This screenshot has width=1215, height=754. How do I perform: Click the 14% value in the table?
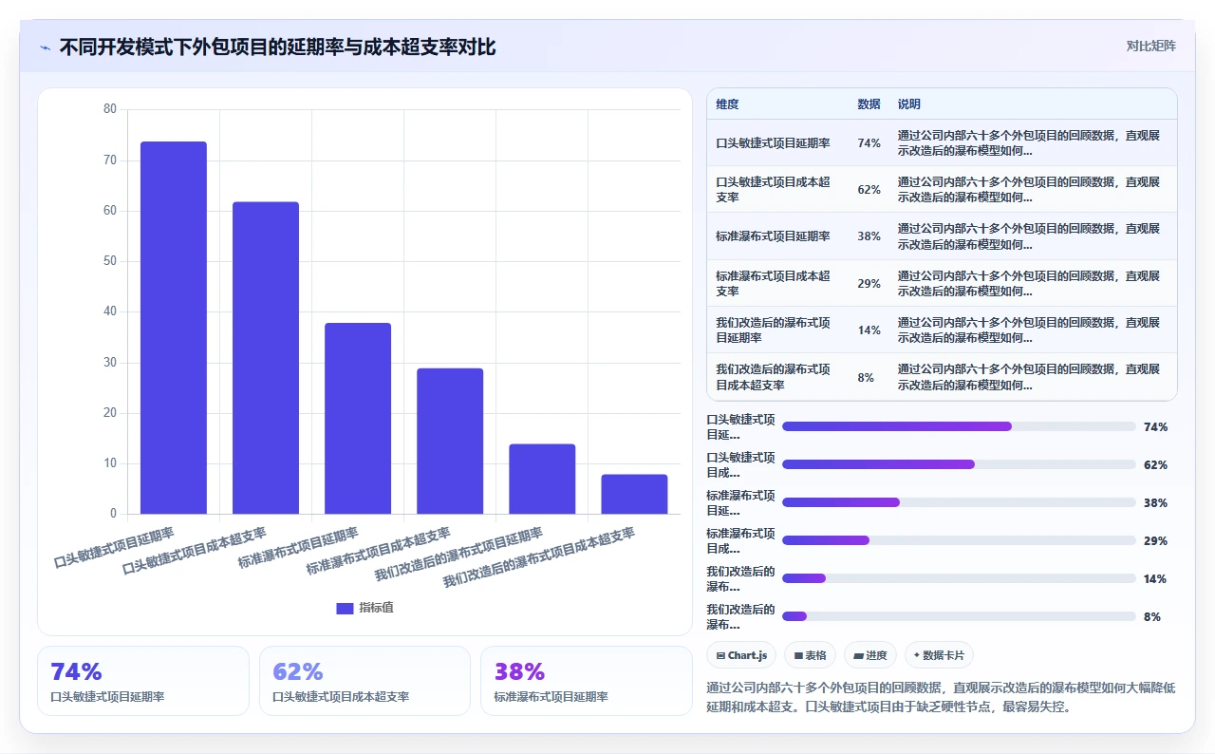click(x=869, y=330)
